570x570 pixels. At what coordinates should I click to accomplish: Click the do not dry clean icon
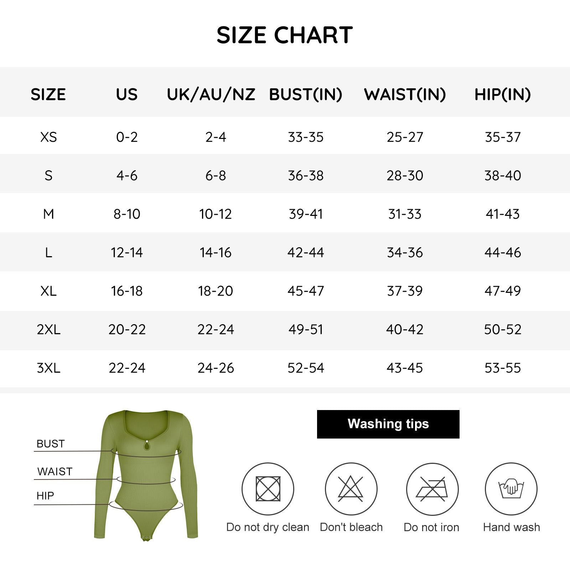click(x=268, y=489)
